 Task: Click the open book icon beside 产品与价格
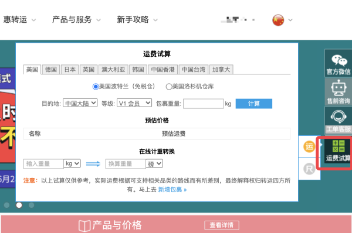tap(84, 225)
